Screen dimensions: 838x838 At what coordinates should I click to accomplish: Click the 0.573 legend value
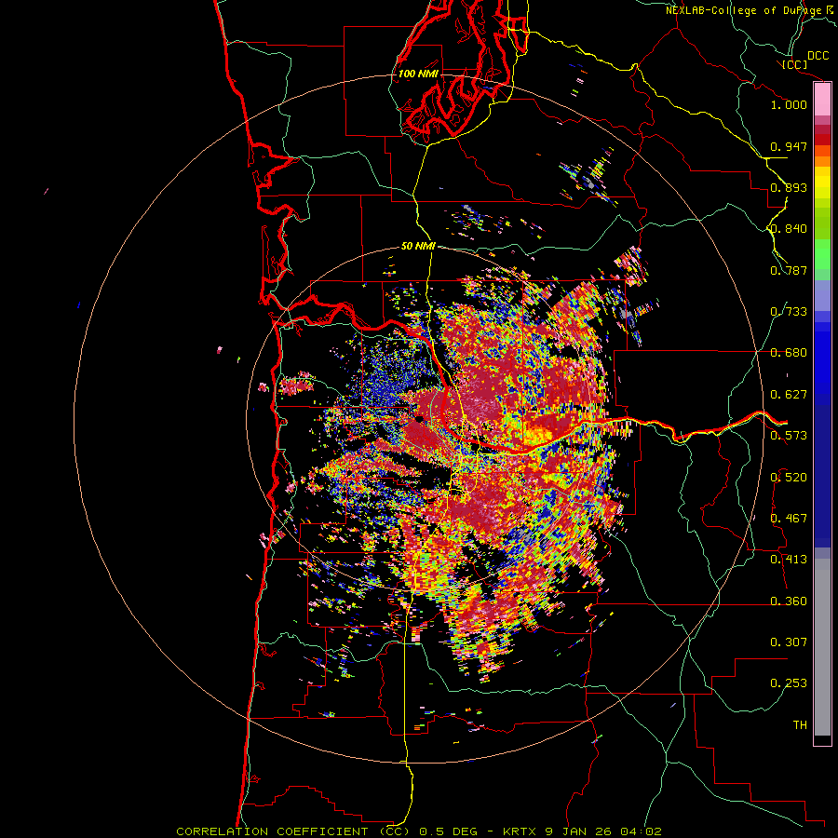click(x=789, y=436)
